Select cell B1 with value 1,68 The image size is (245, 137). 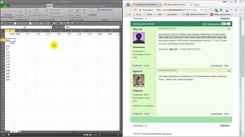pos(20,34)
